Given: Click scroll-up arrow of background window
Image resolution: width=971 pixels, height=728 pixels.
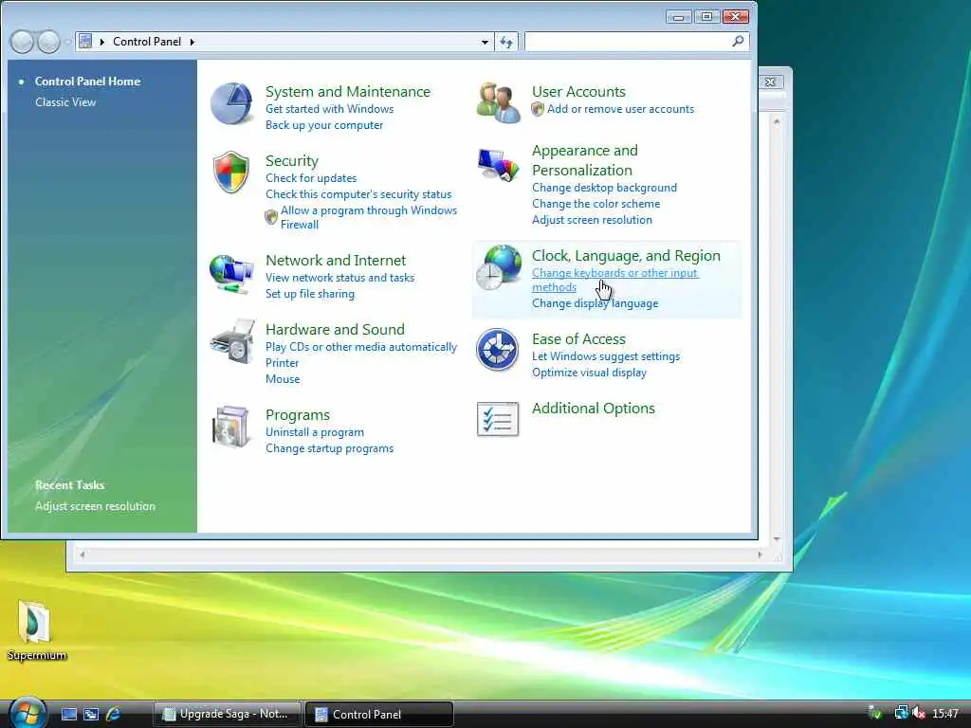Looking at the screenshot, I should (777, 121).
